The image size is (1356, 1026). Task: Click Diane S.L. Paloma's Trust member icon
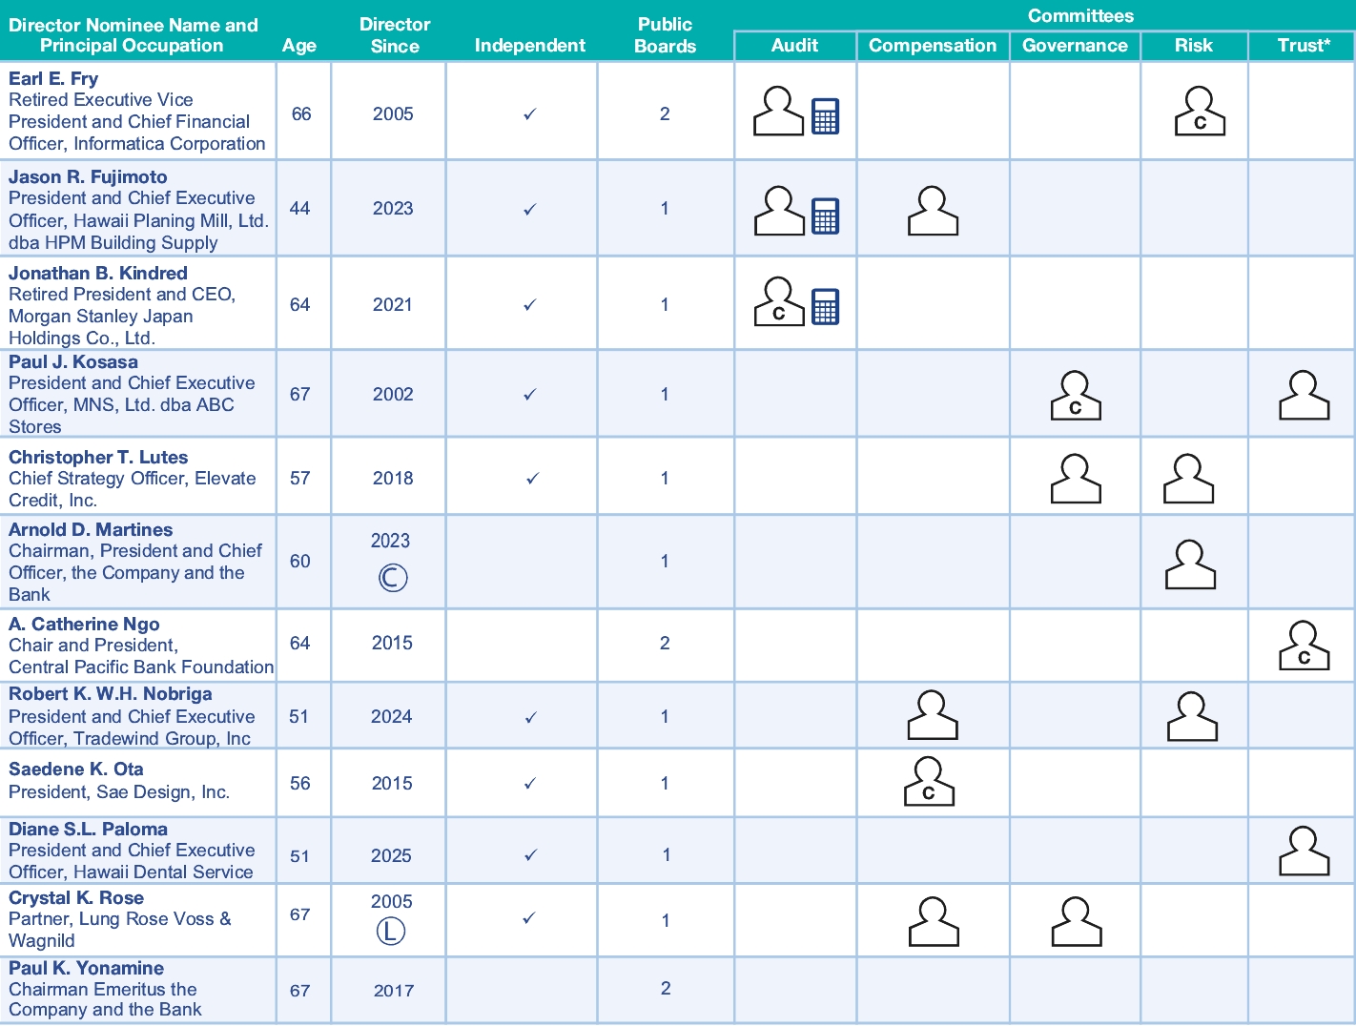click(x=1304, y=852)
